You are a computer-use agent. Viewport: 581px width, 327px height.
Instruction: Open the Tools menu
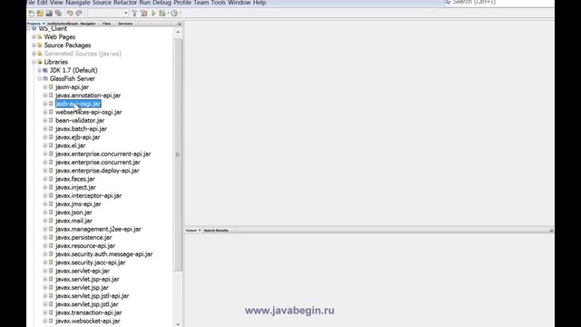coord(218,3)
